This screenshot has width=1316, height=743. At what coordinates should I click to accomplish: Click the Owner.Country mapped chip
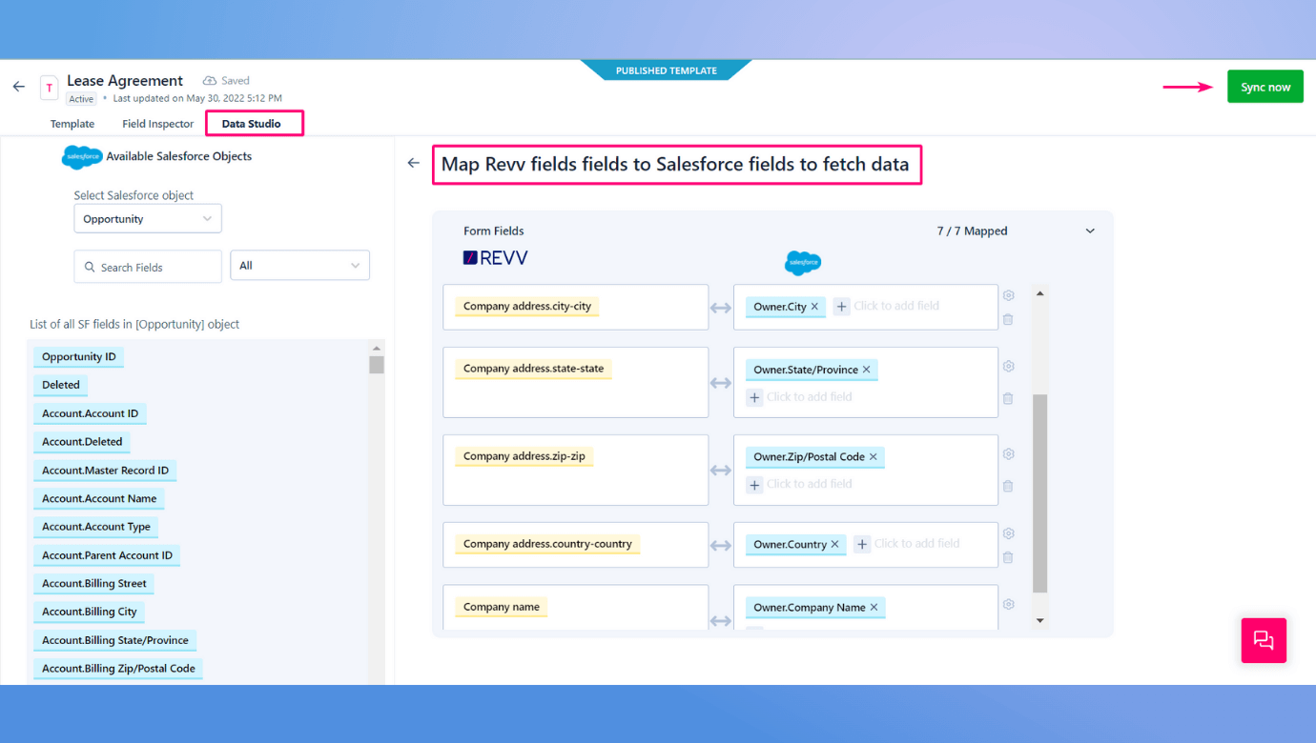click(796, 545)
